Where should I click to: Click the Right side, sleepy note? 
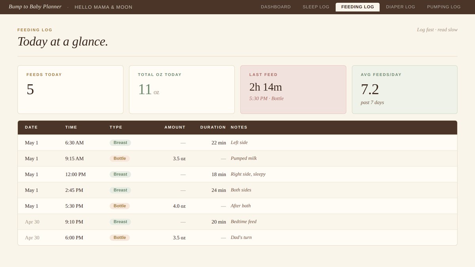coord(248,174)
